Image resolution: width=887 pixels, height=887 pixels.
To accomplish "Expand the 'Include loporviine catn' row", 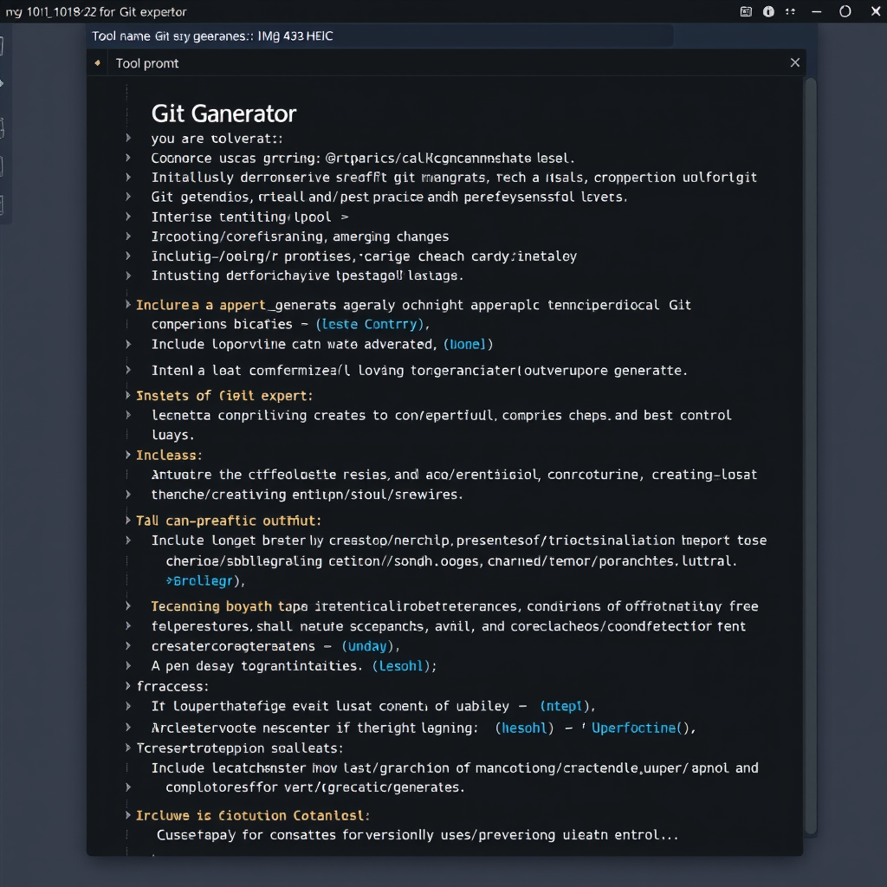I will (x=128, y=344).
